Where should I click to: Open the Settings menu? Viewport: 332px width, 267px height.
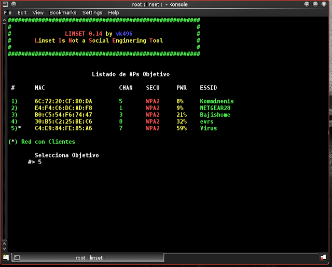tap(92, 12)
